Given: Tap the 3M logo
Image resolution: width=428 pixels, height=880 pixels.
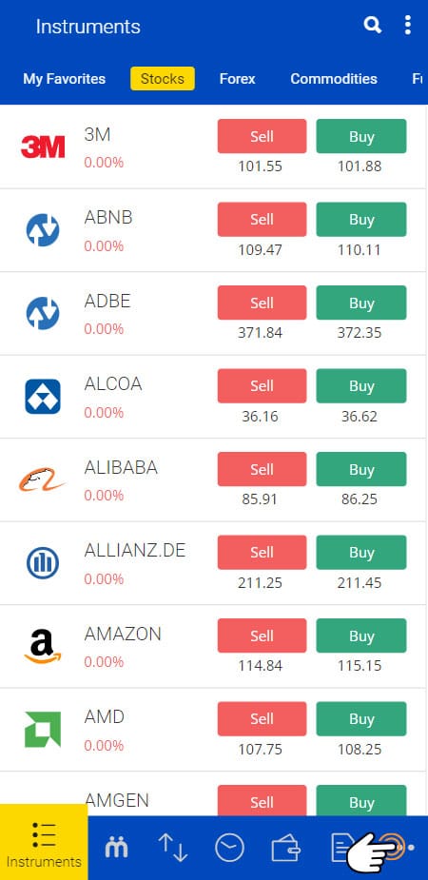Looking at the screenshot, I should click(43, 147).
